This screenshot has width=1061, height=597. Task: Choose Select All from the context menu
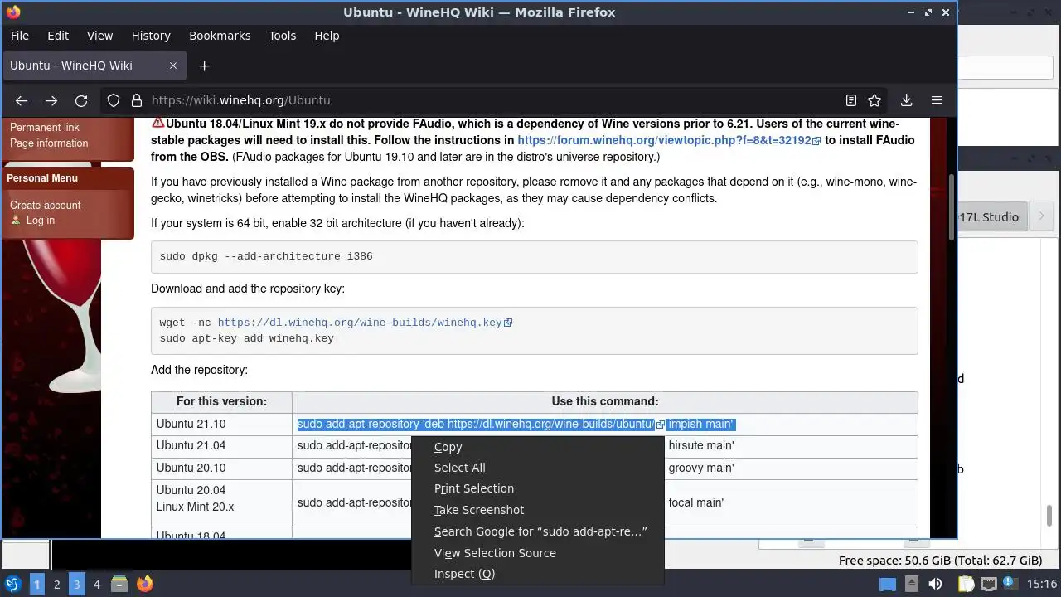pyautogui.click(x=538, y=468)
